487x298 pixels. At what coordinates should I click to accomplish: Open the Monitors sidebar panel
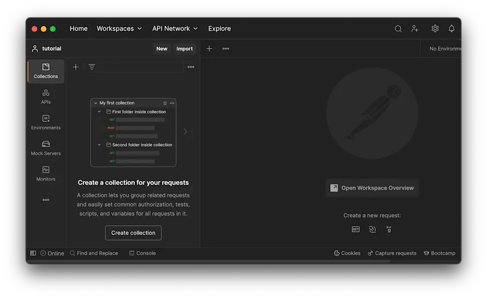(45, 174)
